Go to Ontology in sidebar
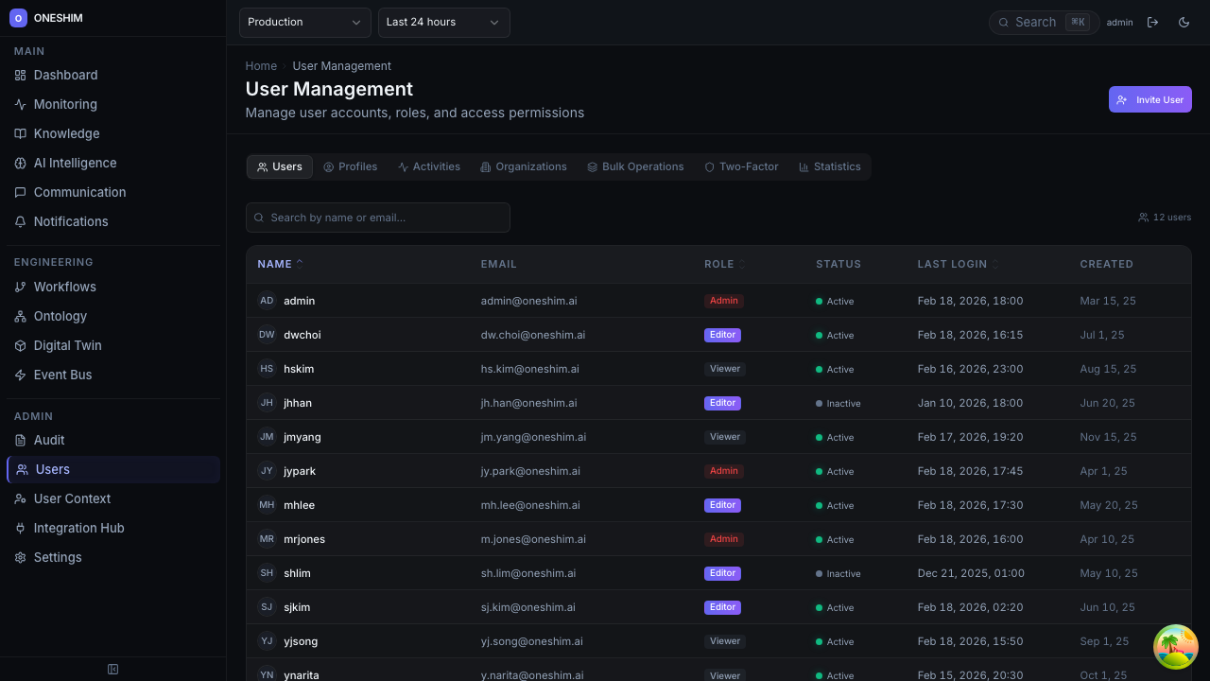Viewport: 1210px width, 681px height. (60, 317)
